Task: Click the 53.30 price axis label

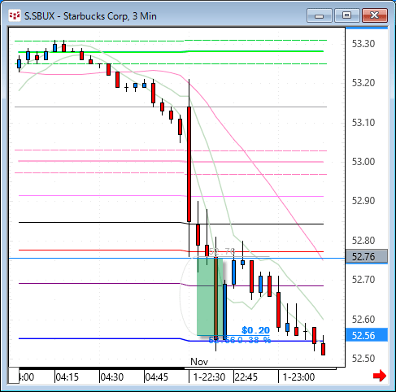Action: click(x=363, y=44)
